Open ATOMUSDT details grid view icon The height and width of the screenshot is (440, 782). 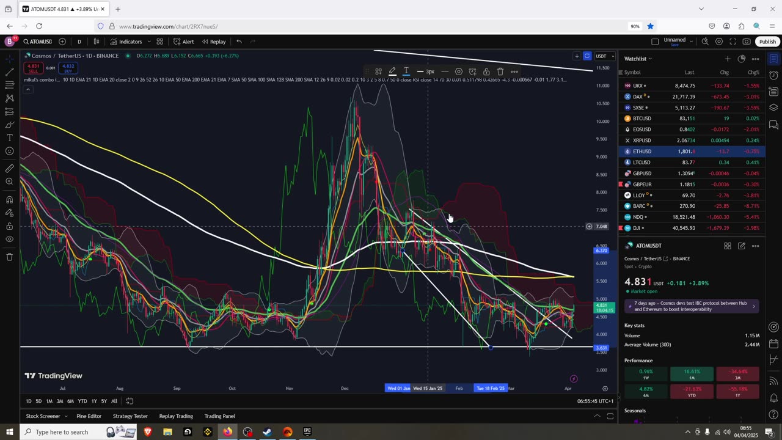point(728,246)
